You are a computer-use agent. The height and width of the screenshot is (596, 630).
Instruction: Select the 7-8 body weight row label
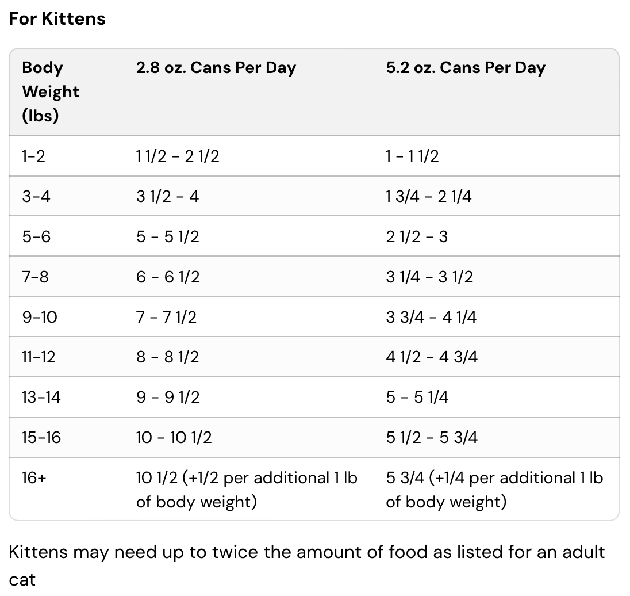pos(36,277)
